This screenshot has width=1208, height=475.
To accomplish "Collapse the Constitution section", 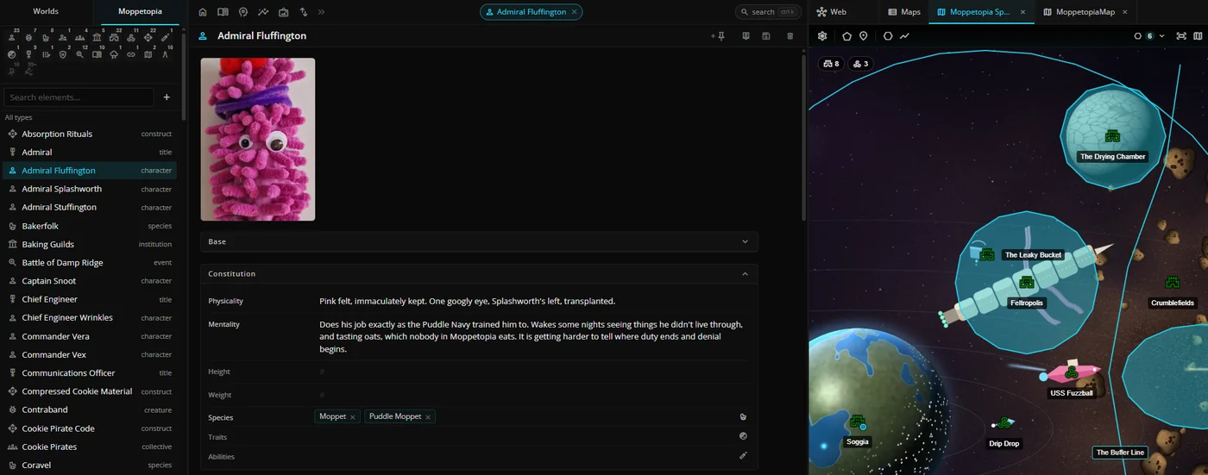I will [x=479, y=273].
